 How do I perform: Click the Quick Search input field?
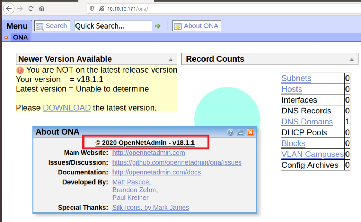[x=113, y=26]
